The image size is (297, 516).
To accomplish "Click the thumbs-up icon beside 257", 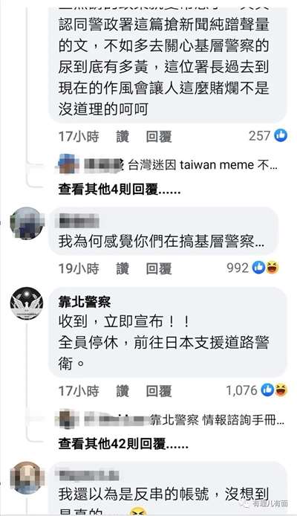I will pos(281,135).
